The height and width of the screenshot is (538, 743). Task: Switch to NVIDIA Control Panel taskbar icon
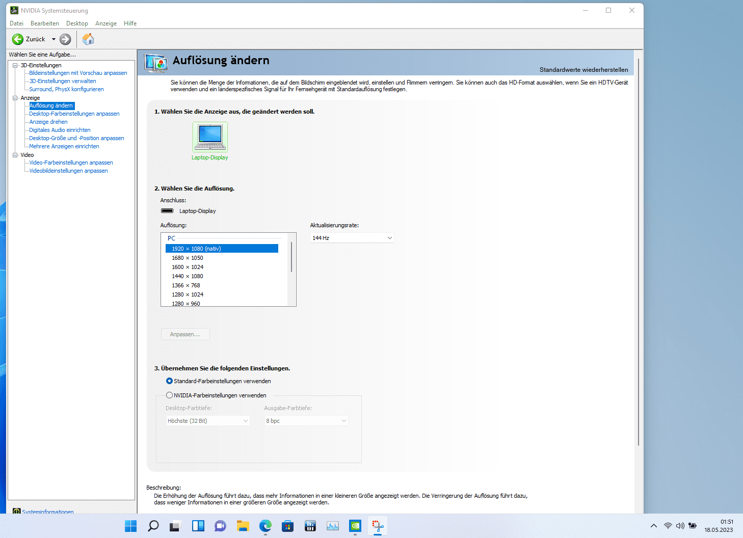point(355,526)
